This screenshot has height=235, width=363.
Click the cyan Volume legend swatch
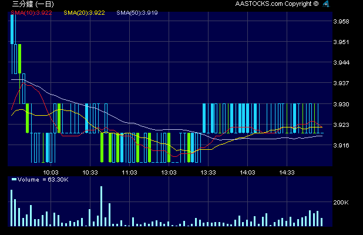(14, 179)
